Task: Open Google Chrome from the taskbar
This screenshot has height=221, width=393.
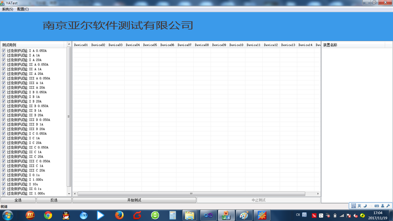Action: (x=48, y=215)
